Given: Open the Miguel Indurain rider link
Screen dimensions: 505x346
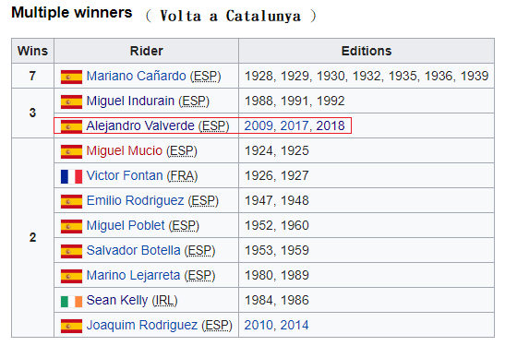Looking at the screenshot, I should (130, 101).
